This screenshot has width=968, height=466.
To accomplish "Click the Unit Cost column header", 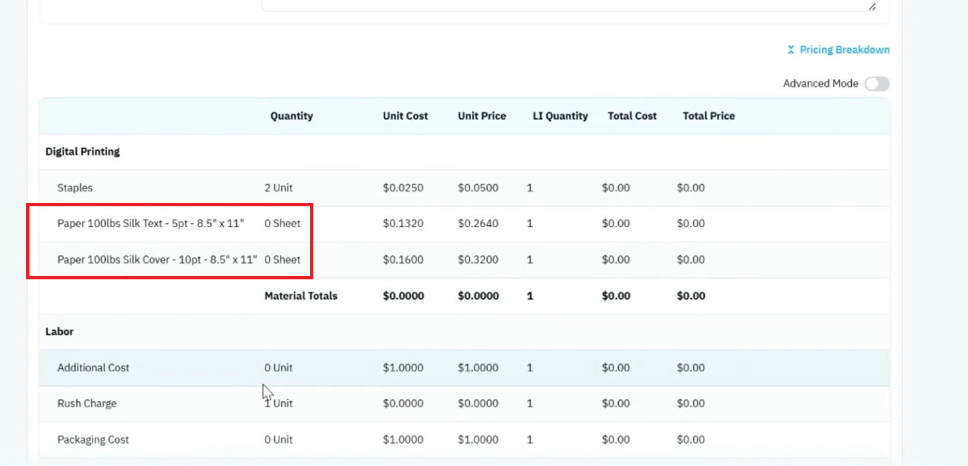I will 405,116.
